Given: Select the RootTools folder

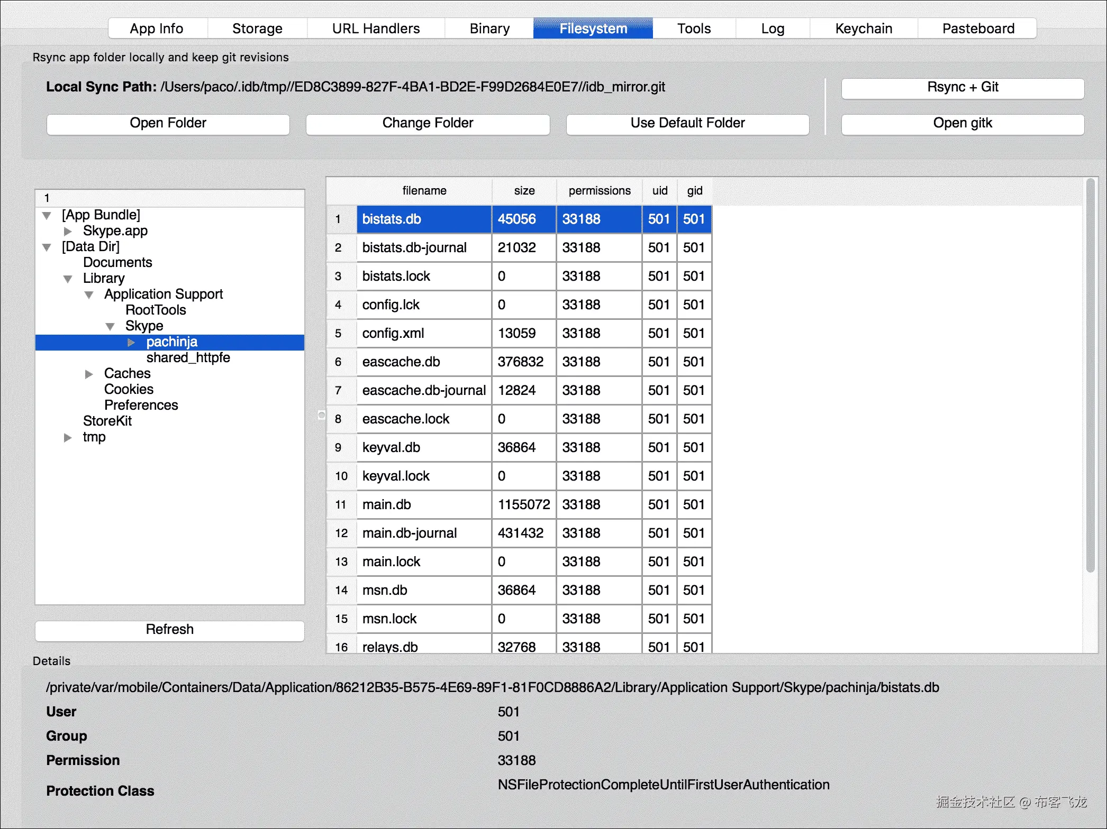Looking at the screenshot, I should coord(156,310).
